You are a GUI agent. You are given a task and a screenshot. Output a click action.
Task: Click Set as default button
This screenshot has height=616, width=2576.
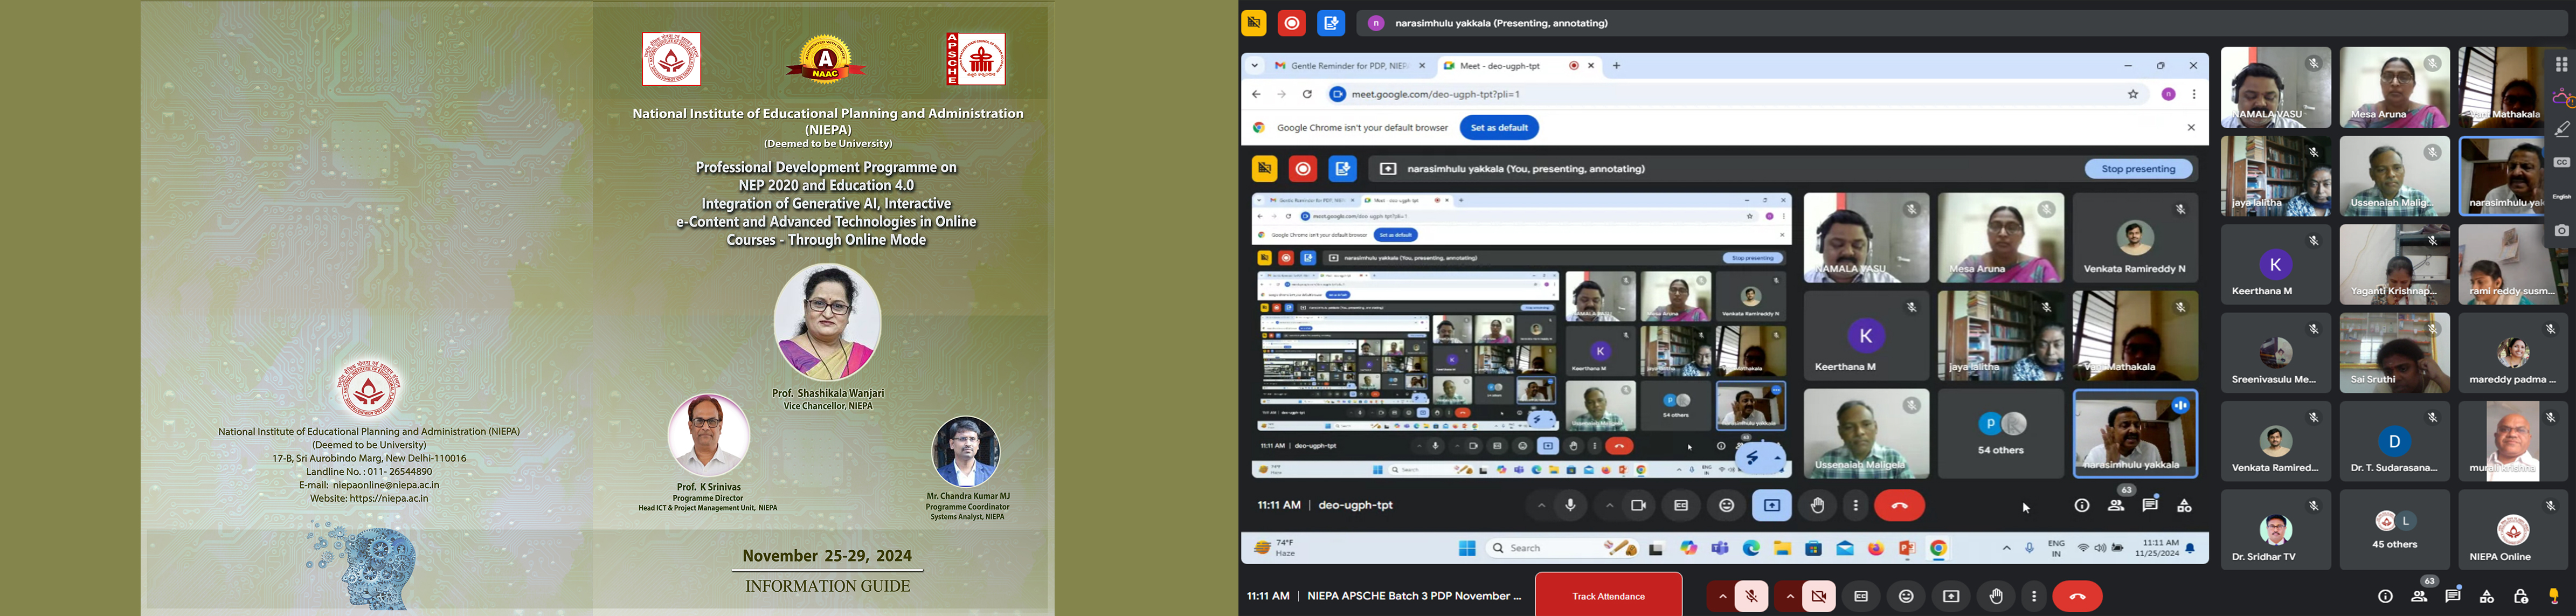tap(1499, 128)
